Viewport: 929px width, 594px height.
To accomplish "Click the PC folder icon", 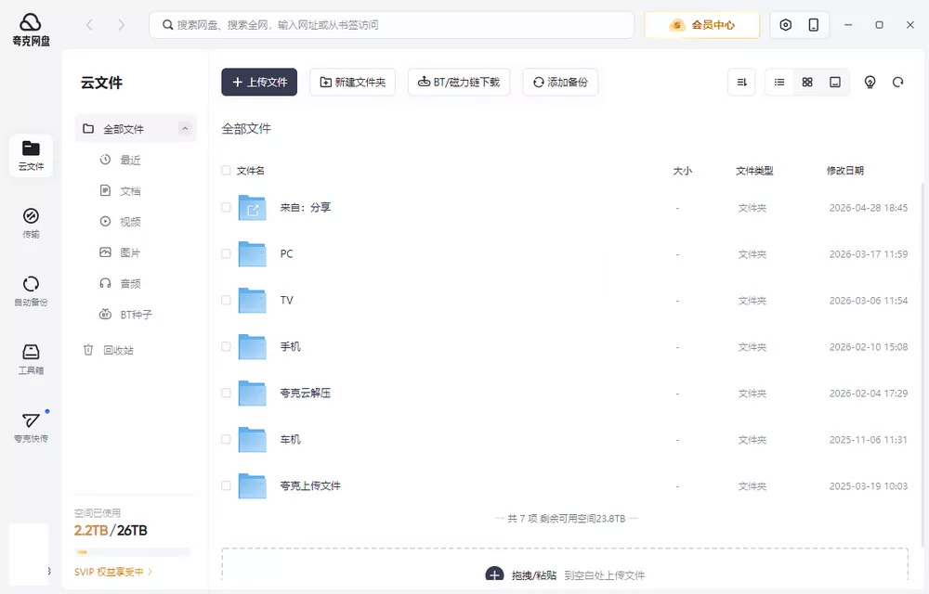I will pyautogui.click(x=253, y=253).
